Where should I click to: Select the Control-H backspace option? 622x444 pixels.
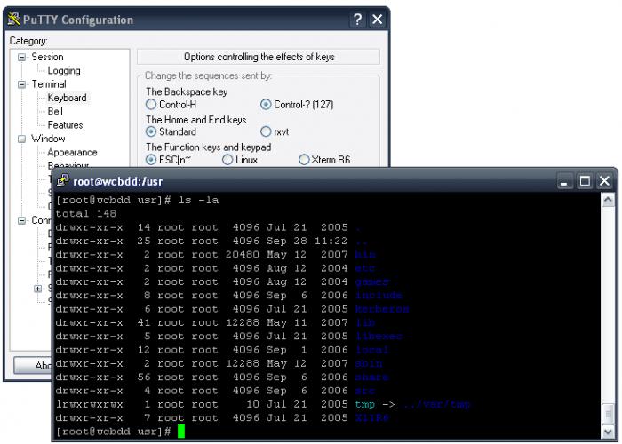tap(151, 105)
